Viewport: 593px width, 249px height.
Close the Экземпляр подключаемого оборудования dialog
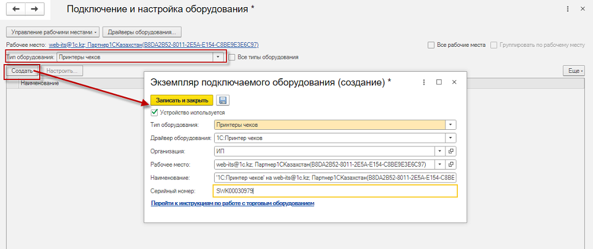[x=454, y=82]
